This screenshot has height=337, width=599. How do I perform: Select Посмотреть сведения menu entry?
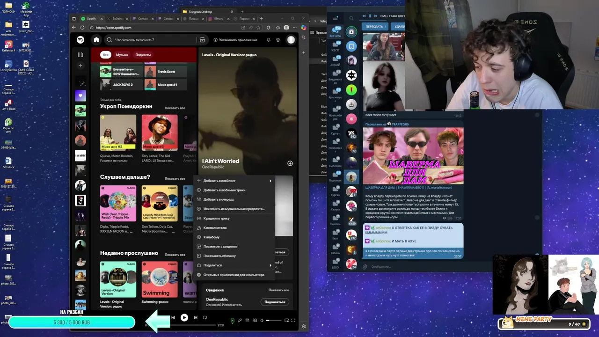coord(234,246)
